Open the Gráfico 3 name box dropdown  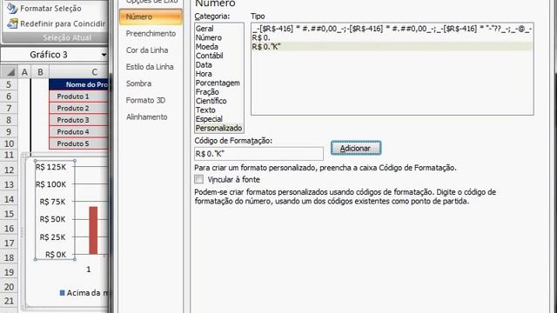[x=104, y=55]
